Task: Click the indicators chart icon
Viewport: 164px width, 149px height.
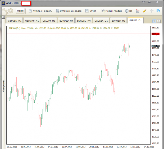Action: click(x=138, y=11)
